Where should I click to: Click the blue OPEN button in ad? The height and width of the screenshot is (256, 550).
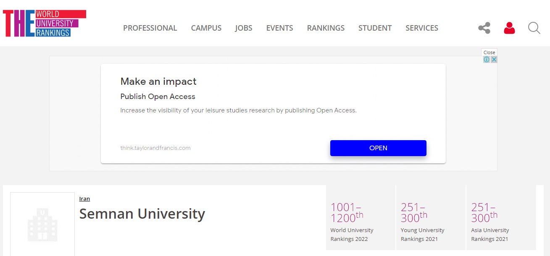[x=378, y=148]
